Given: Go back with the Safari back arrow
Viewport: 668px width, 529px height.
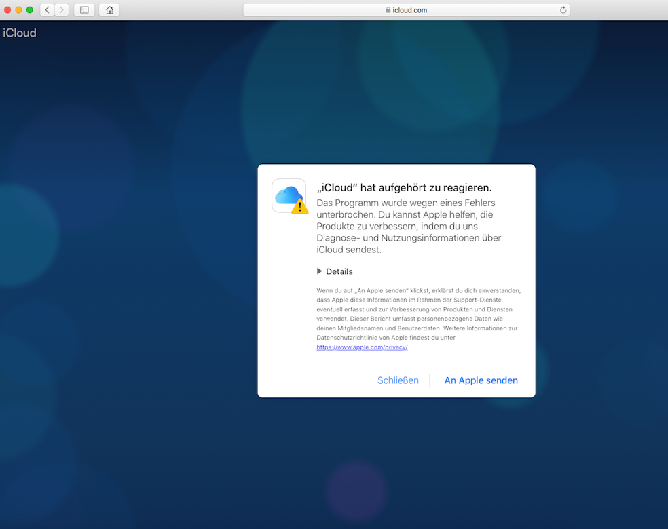Looking at the screenshot, I should coord(48,9).
